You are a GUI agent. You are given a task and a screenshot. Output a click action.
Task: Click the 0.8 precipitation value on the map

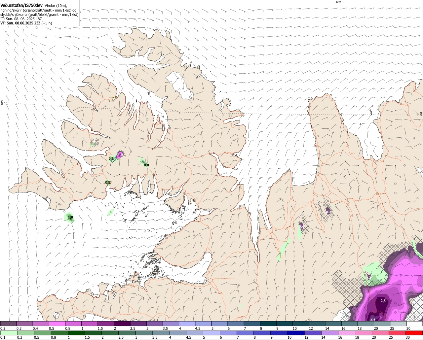click(x=146, y=165)
